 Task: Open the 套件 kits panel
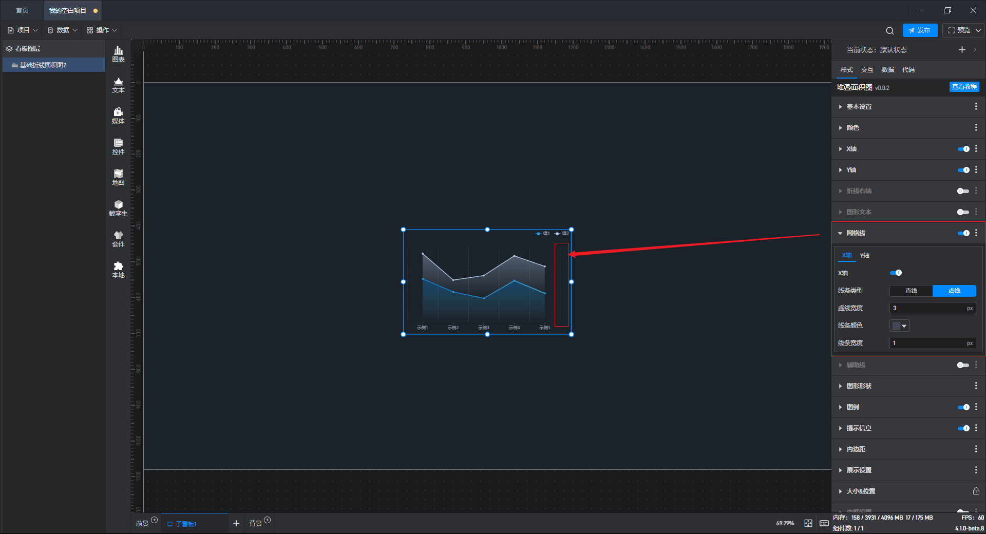(x=118, y=239)
